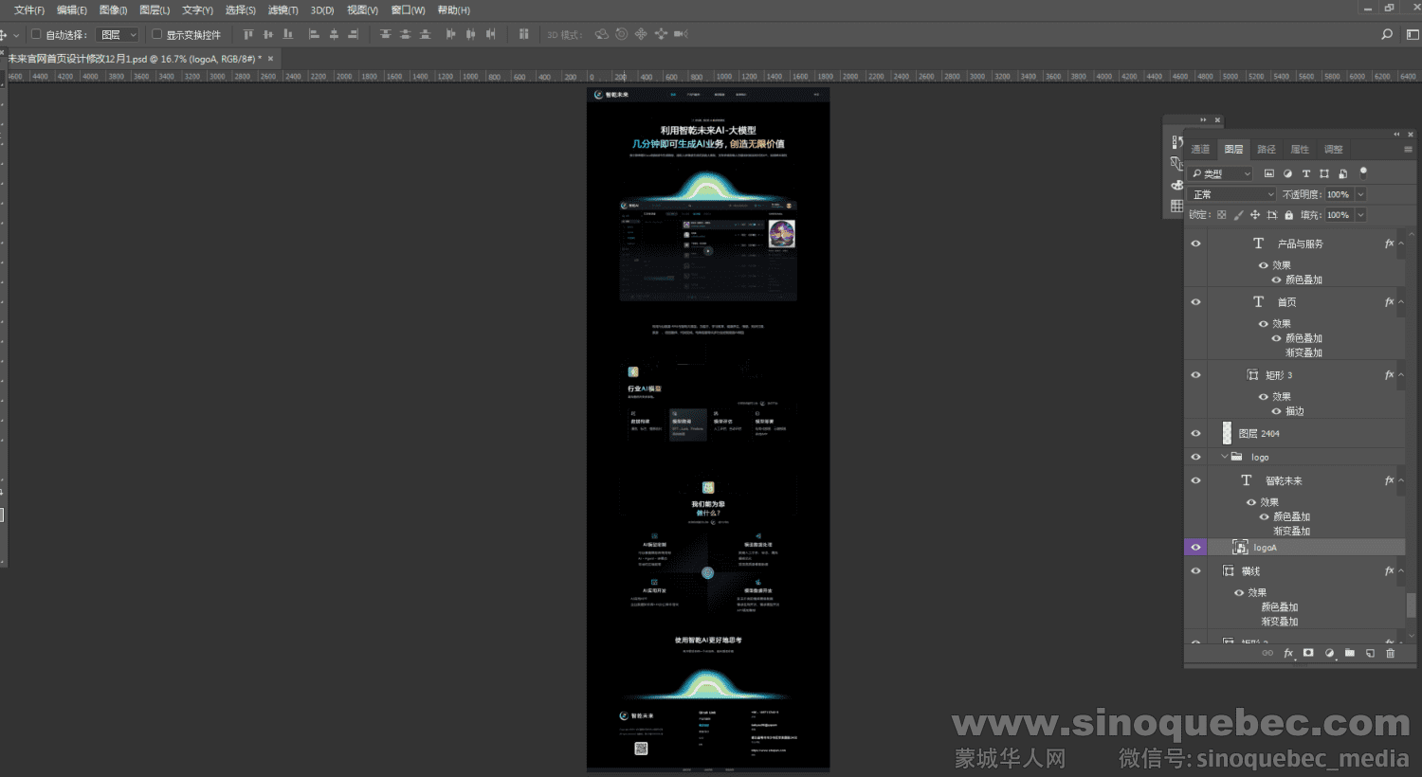1422x777 pixels.
Task: Open the 不透明度 opacity dropdown arrow
Action: [1360, 194]
